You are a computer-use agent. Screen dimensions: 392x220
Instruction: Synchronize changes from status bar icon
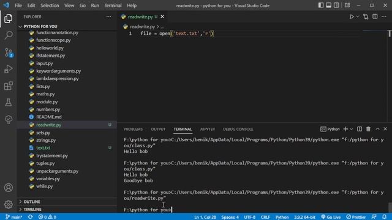[x=30, y=217]
